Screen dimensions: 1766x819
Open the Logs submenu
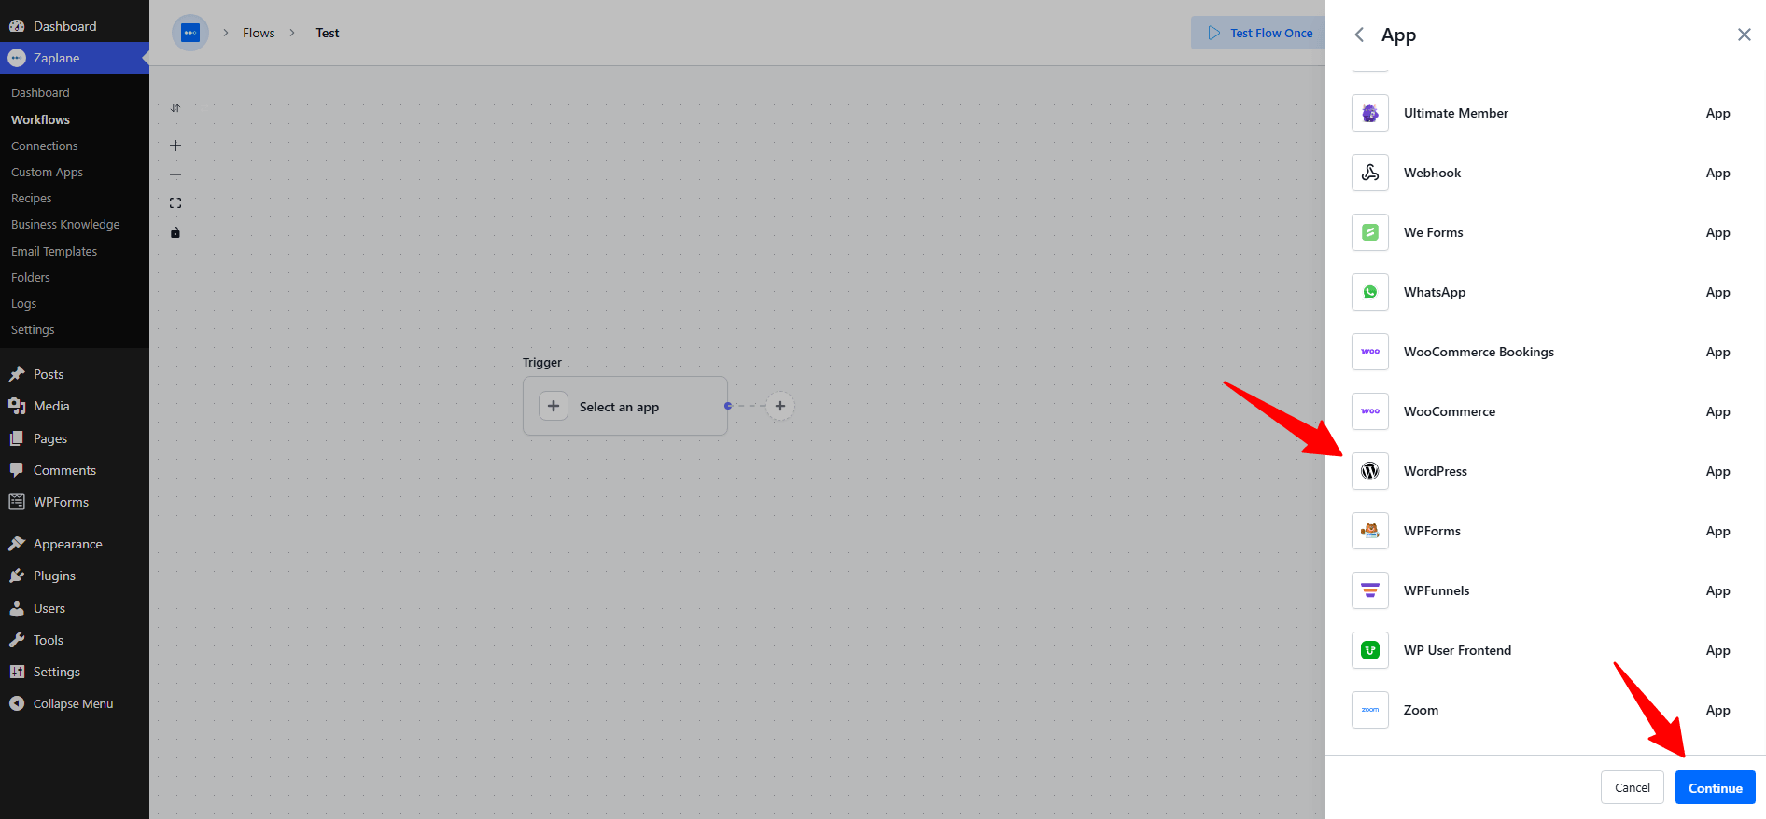tap(24, 303)
